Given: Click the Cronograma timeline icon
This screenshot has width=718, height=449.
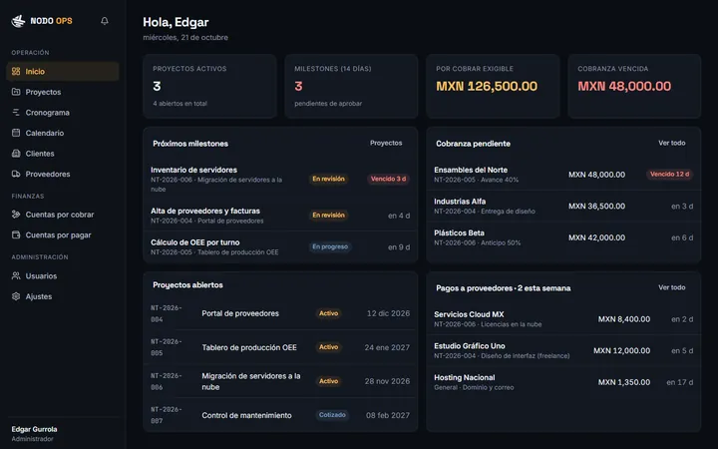Looking at the screenshot, I should (16, 112).
